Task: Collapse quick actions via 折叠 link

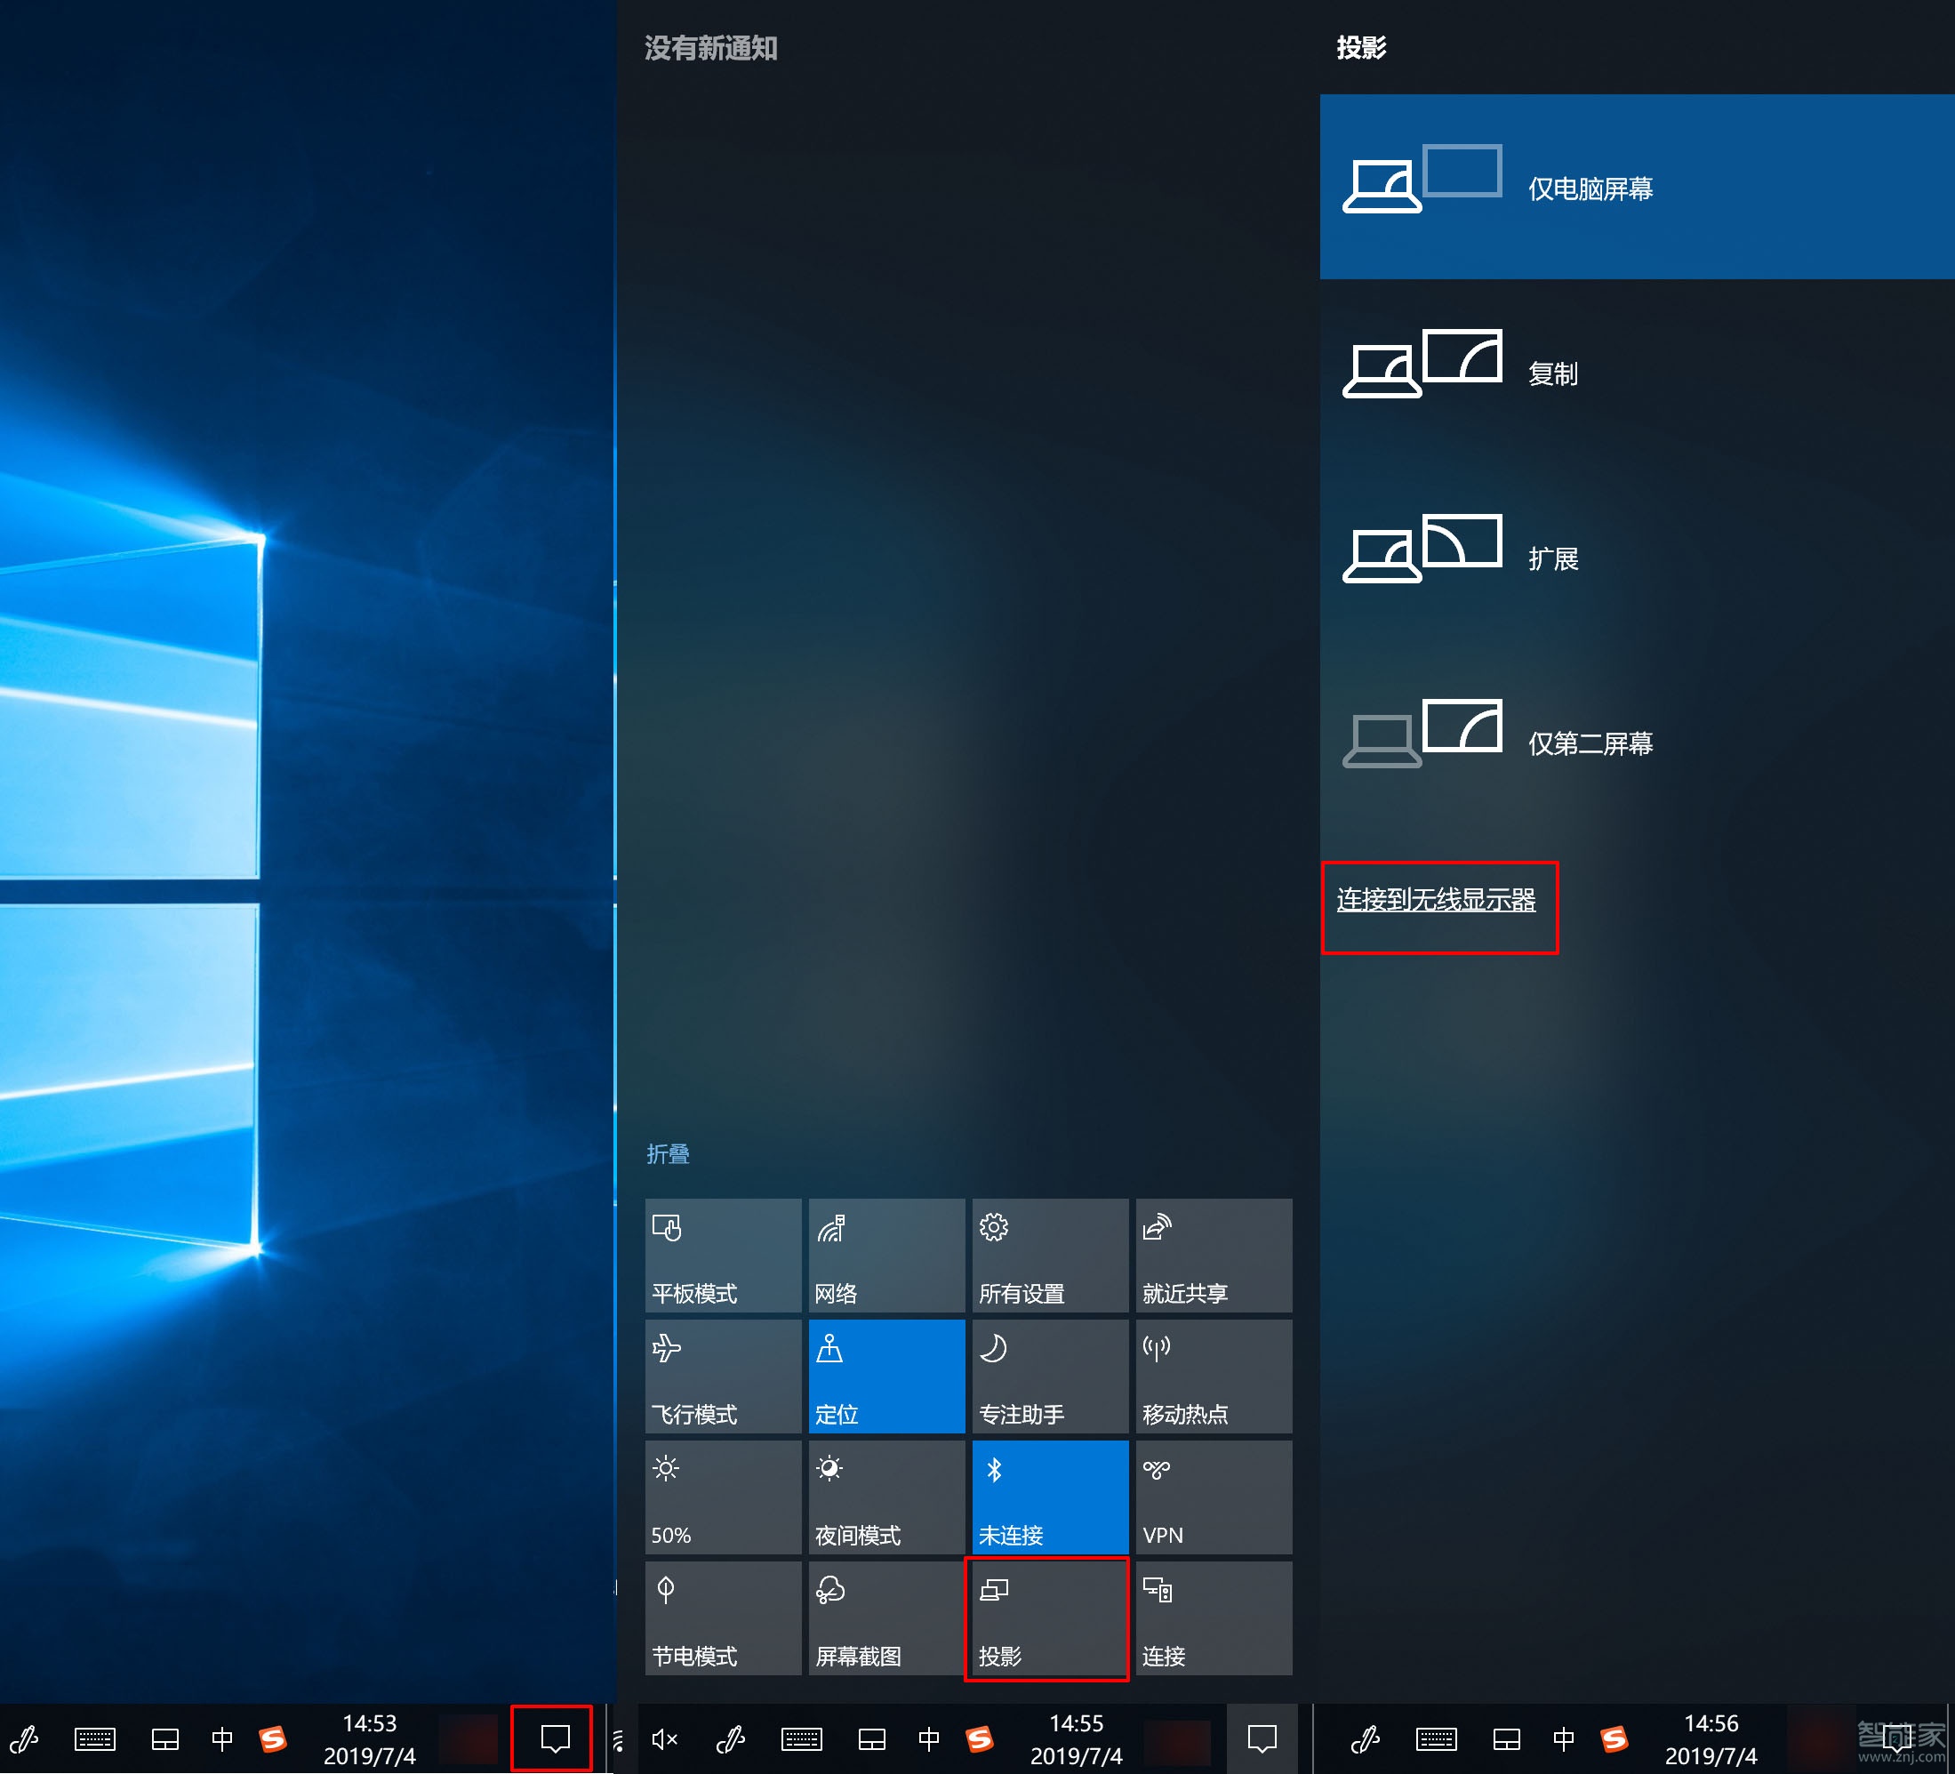Action: coord(667,1153)
